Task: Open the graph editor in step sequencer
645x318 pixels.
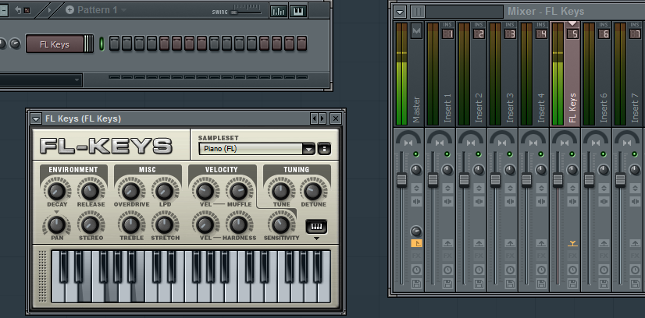Action: [279, 11]
